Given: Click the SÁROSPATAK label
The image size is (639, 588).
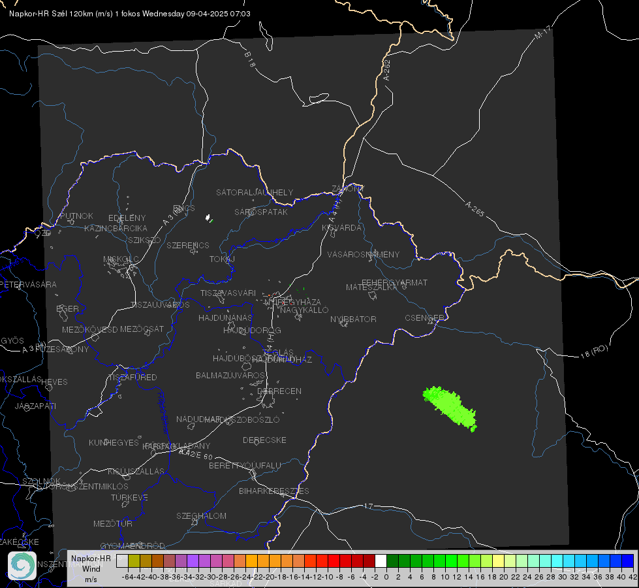Looking at the screenshot, I should point(261,212).
